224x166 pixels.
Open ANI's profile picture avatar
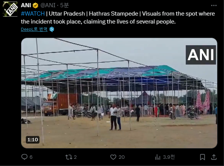pyautogui.click(x=10, y=9)
